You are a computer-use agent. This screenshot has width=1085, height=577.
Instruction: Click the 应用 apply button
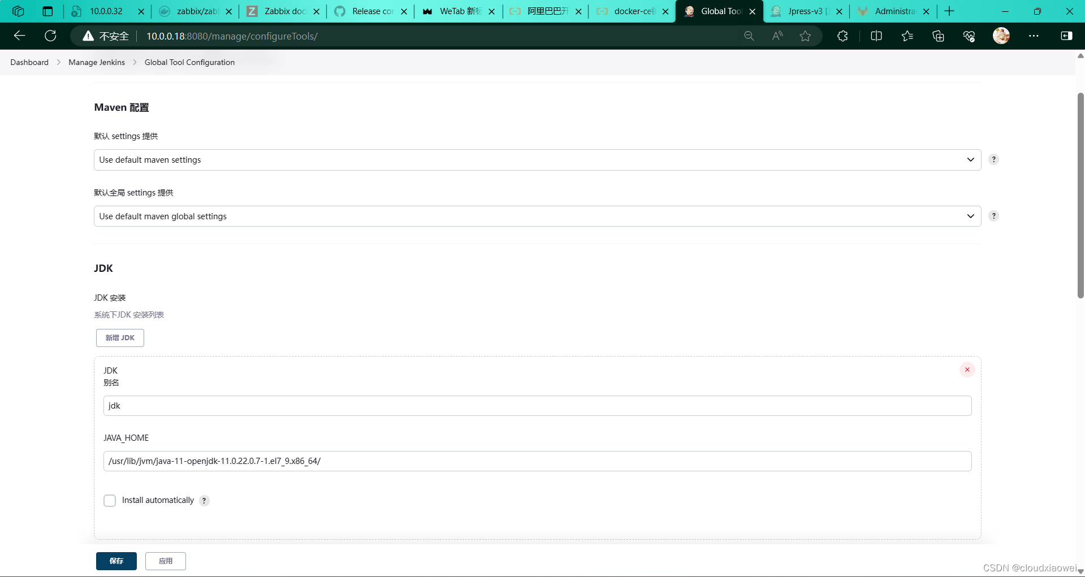(166, 561)
